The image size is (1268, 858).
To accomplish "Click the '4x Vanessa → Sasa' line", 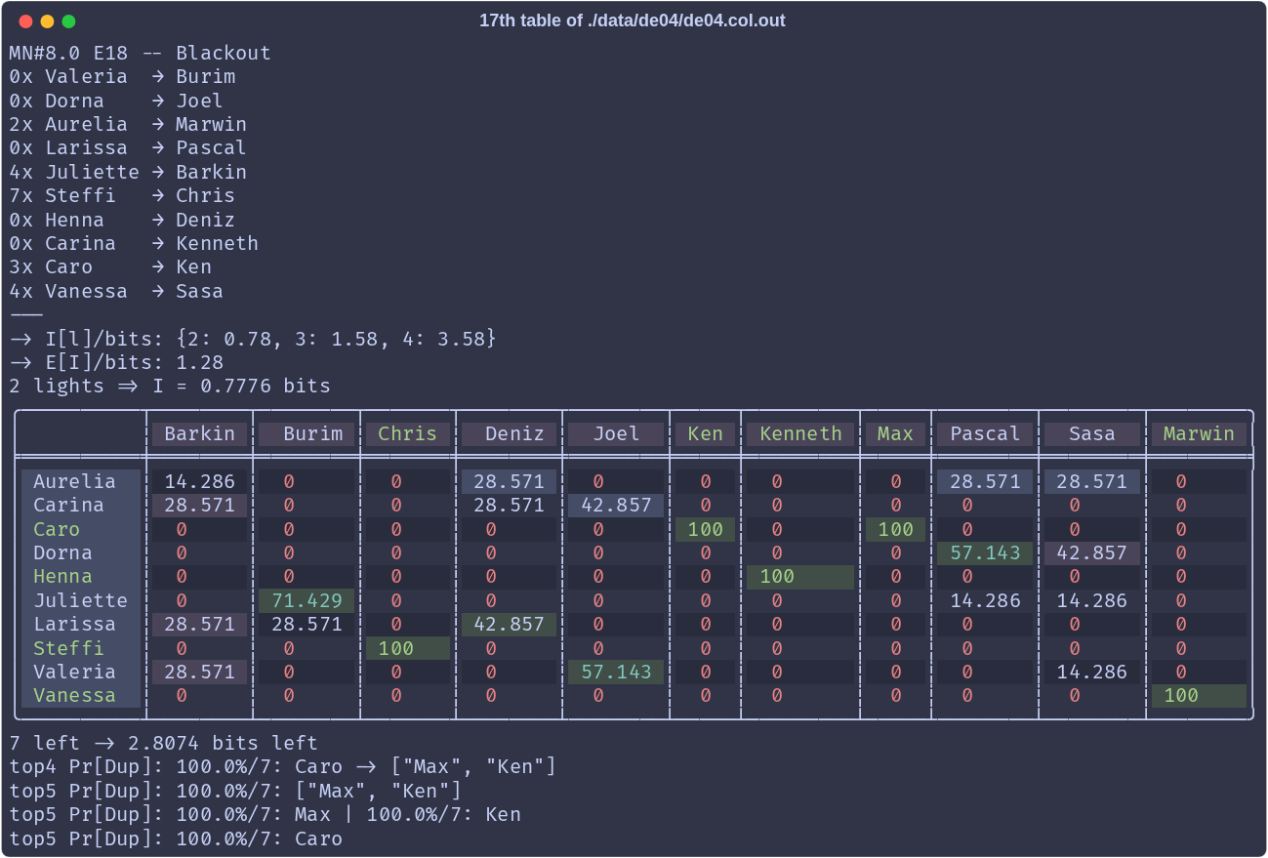I will click(116, 291).
